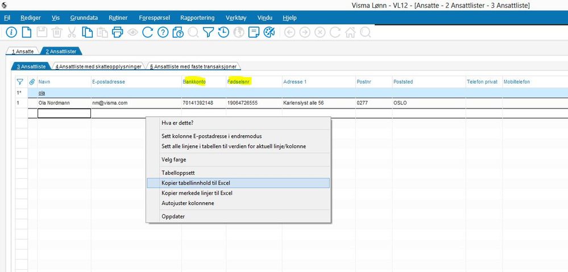Open the Hjelp menu
This screenshot has width=568, height=272.
click(289, 18)
